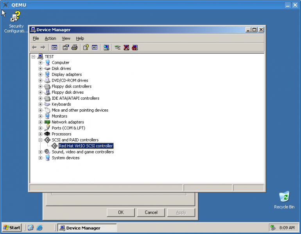Open Properties via toolbar icon
The width and height of the screenshot is (301, 234).
point(66,47)
